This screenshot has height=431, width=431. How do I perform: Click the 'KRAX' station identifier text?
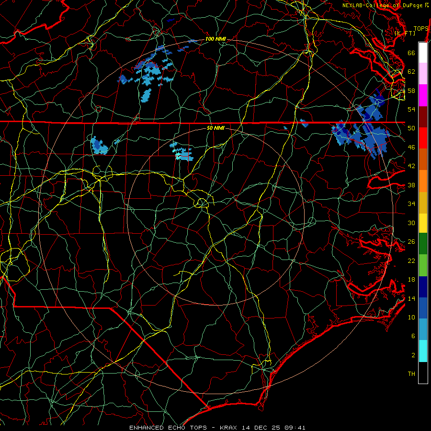click(x=229, y=428)
